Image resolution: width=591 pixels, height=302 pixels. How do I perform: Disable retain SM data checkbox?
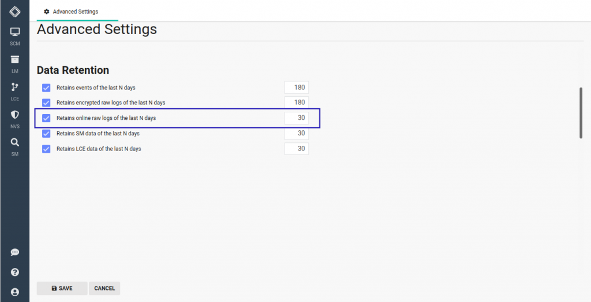tap(46, 134)
